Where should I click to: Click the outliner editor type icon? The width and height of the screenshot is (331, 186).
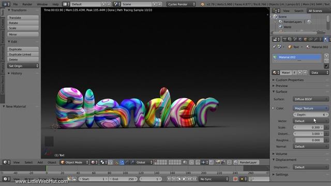[276, 10]
